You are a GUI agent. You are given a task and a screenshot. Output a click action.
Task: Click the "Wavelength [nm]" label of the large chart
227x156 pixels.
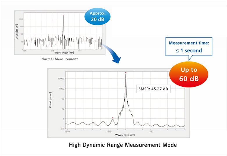click(125, 135)
